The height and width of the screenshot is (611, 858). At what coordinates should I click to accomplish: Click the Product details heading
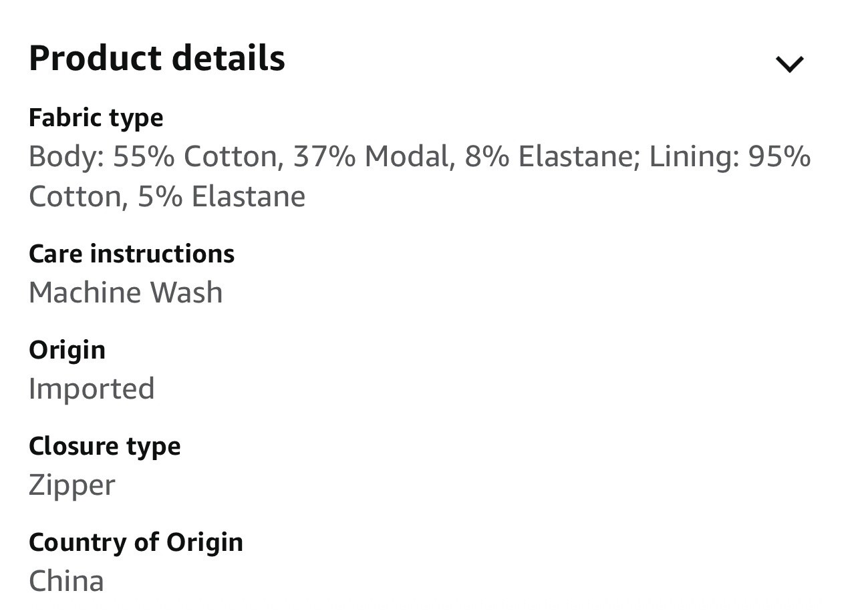(x=157, y=58)
